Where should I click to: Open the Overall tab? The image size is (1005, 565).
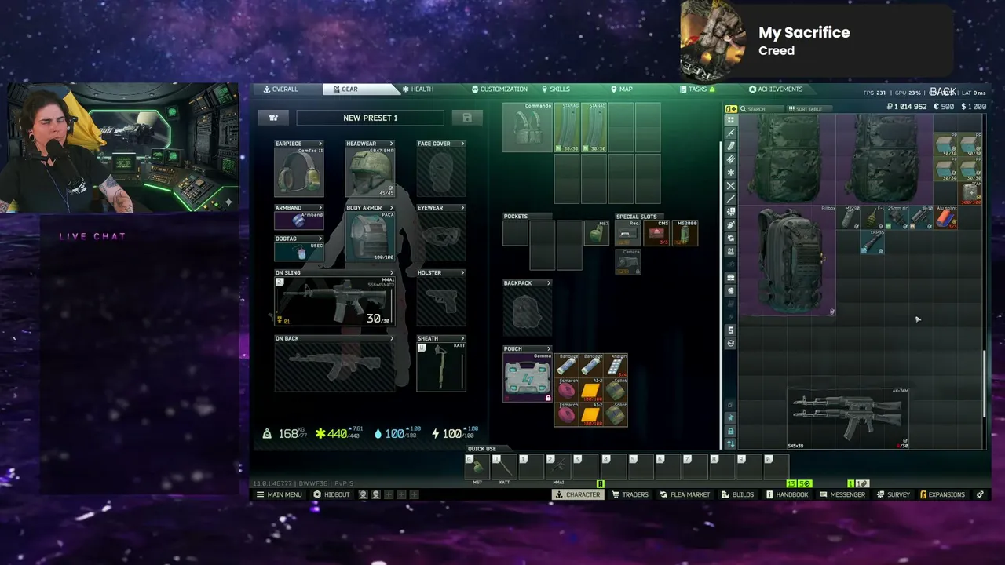pyautogui.click(x=281, y=89)
